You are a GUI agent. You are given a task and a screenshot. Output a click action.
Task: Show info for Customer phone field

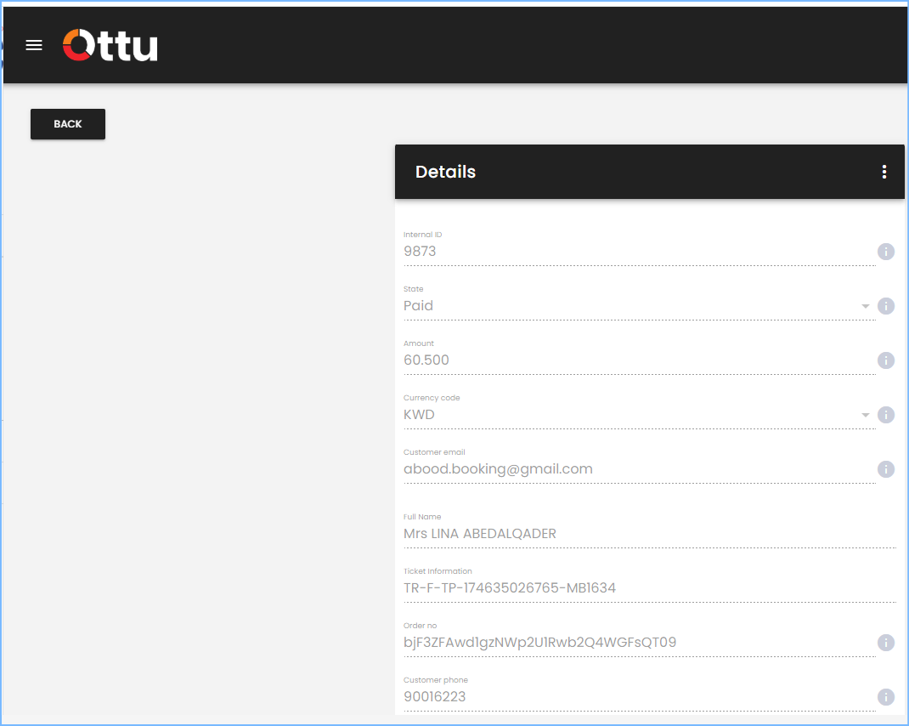885,697
